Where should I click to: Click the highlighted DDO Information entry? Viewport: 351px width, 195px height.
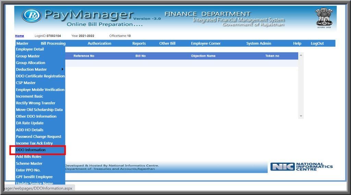point(31,150)
